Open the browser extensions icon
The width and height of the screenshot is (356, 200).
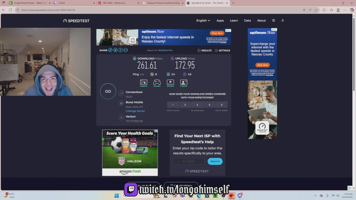[324, 10]
